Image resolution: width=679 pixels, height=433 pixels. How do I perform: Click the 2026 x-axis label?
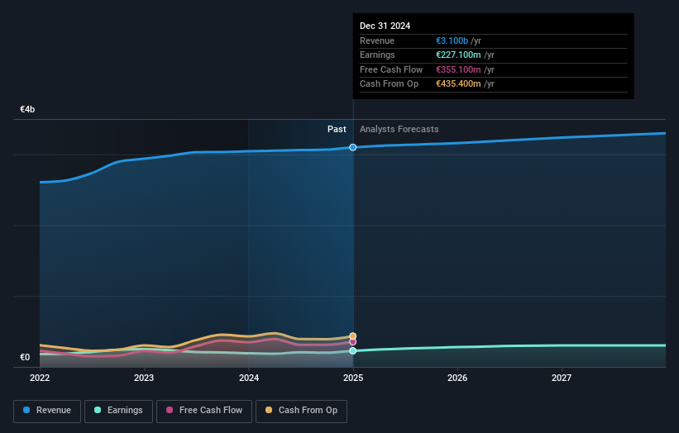click(457, 378)
